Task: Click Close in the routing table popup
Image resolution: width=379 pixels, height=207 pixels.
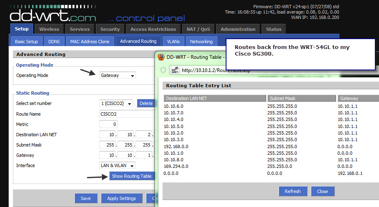Action: [x=322, y=191]
